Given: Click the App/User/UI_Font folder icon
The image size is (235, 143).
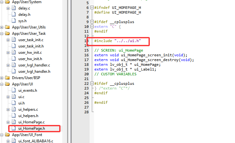Looking at the screenshot, I should [x=7, y=134].
